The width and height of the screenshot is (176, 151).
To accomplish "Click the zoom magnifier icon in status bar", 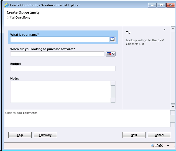I will [x=152, y=145].
